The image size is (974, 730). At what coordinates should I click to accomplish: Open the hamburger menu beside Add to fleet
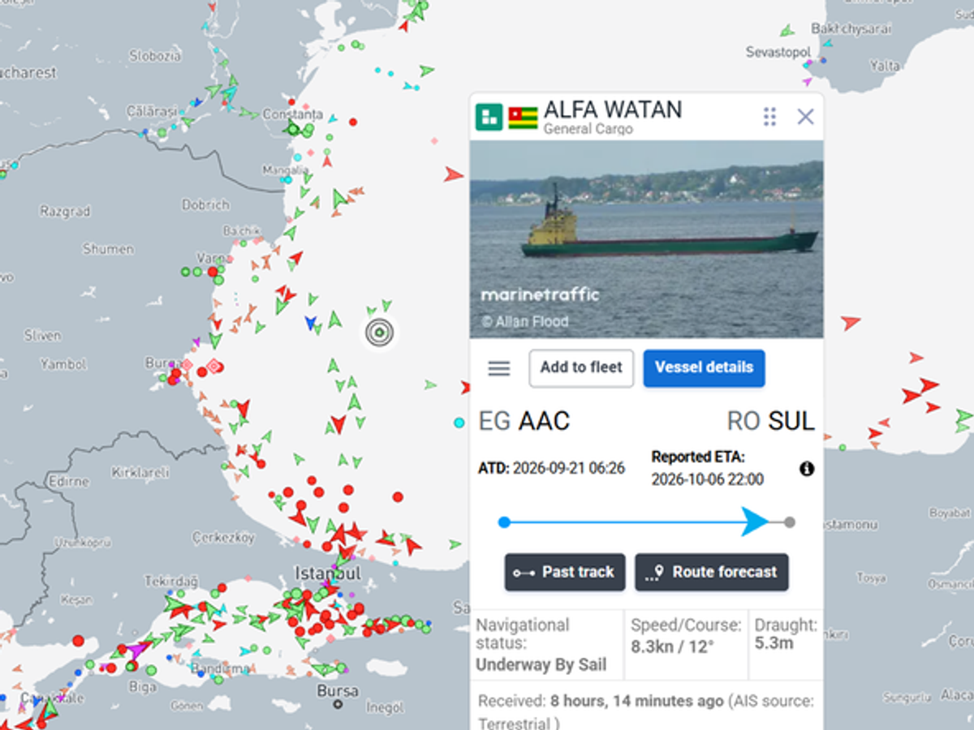click(499, 369)
